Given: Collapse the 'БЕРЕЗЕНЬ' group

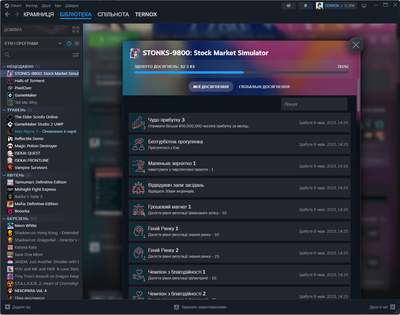Looking at the screenshot, I should (4, 218).
